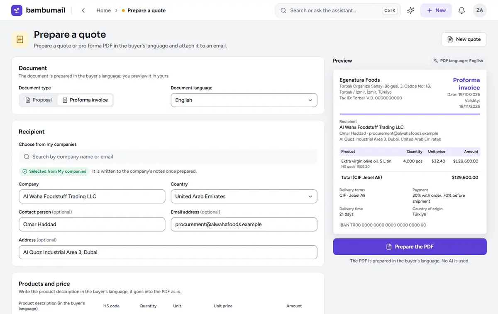The height and width of the screenshot is (314, 498).
Task: Select the Proforma invoice document type
Action: click(x=85, y=100)
